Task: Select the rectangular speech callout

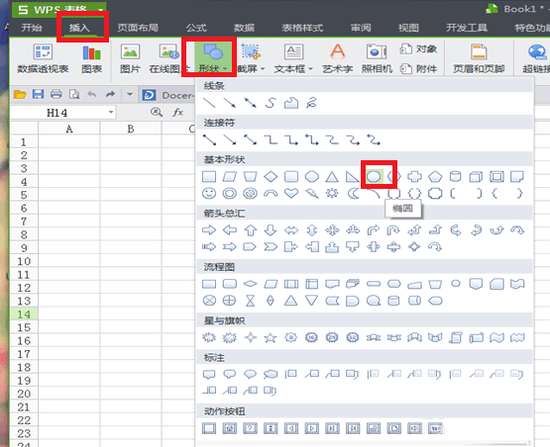Action: point(209,374)
